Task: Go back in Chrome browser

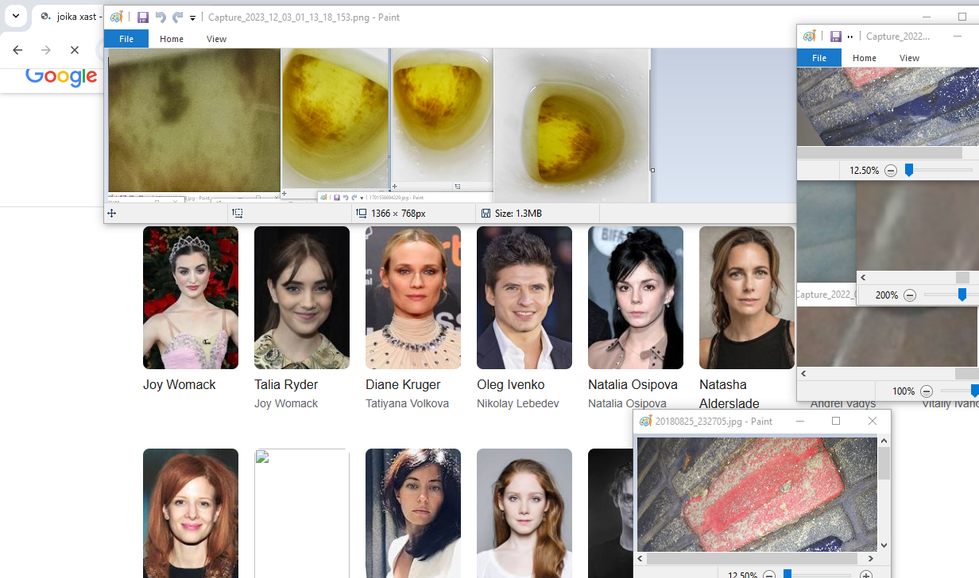Action: click(x=17, y=50)
